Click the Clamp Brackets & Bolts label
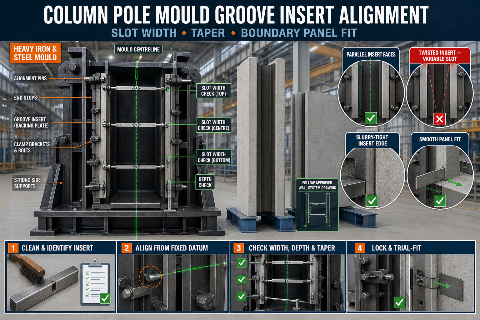Screen dimensions: 480x320 (32, 147)
